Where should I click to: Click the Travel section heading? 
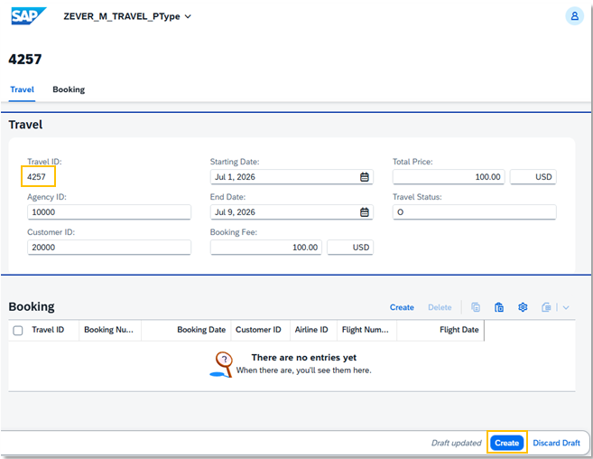pos(25,125)
